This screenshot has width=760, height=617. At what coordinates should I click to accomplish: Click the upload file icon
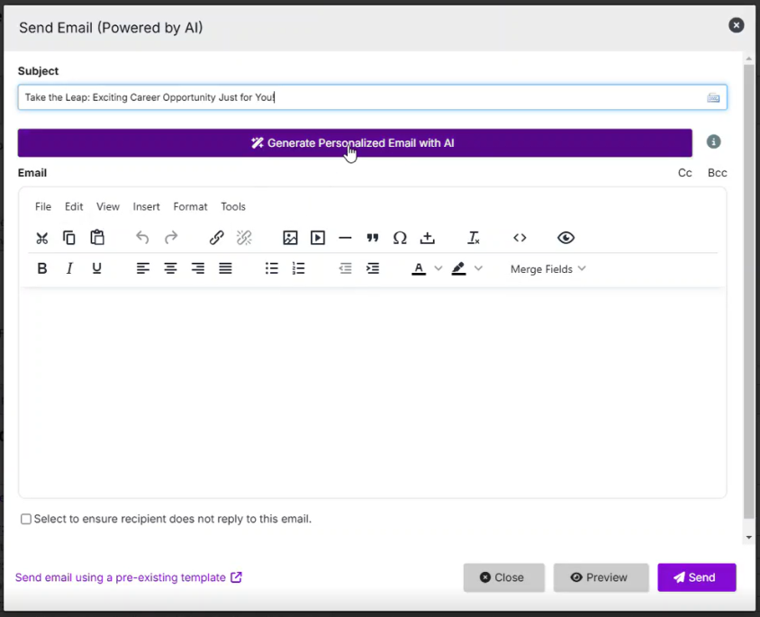click(427, 238)
